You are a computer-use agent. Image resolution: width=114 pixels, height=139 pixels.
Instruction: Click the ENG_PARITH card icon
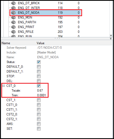point(13,22)
